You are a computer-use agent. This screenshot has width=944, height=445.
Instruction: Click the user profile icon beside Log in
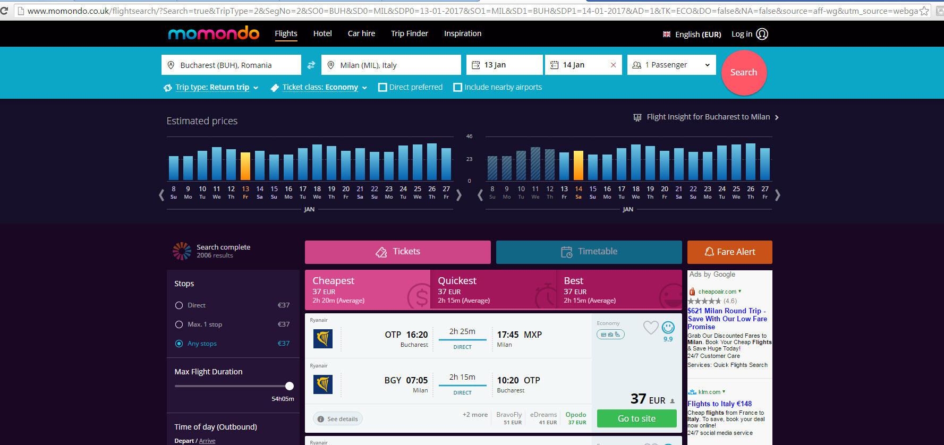coord(762,34)
